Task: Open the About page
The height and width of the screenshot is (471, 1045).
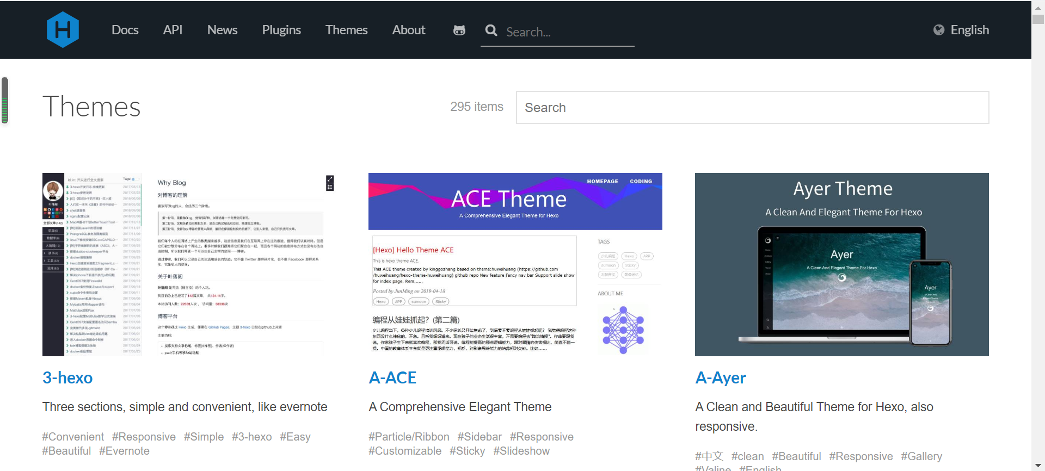Action: click(x=409, y=30)
